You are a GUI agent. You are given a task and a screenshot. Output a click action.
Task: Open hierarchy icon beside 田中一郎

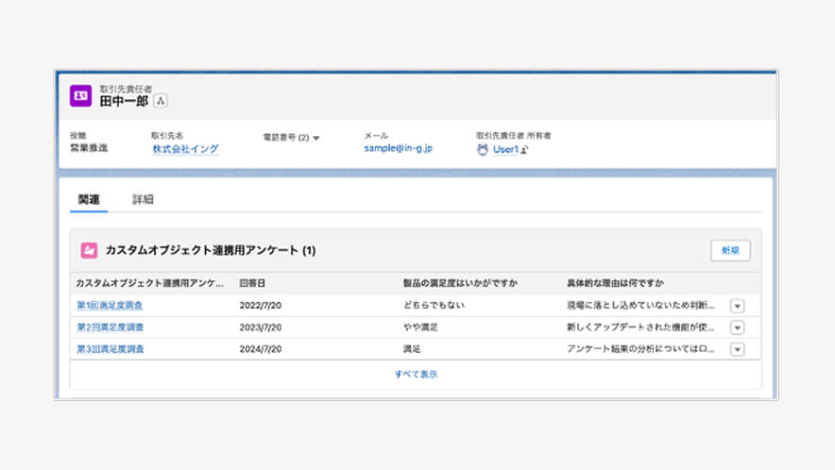click(x=161, y=101)
